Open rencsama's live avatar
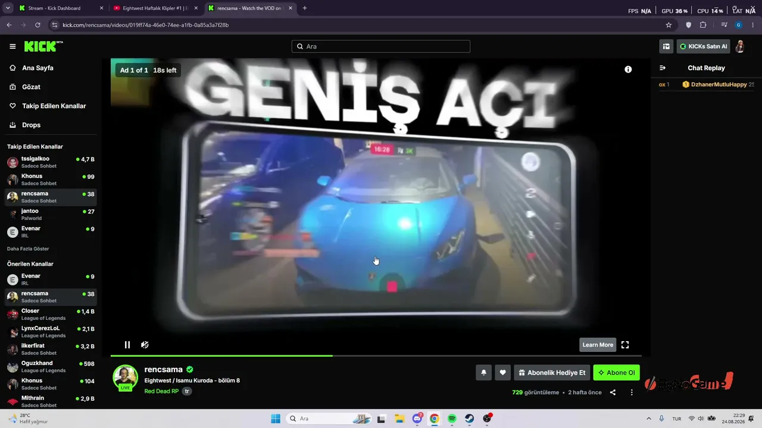 [x=126, y=377]
